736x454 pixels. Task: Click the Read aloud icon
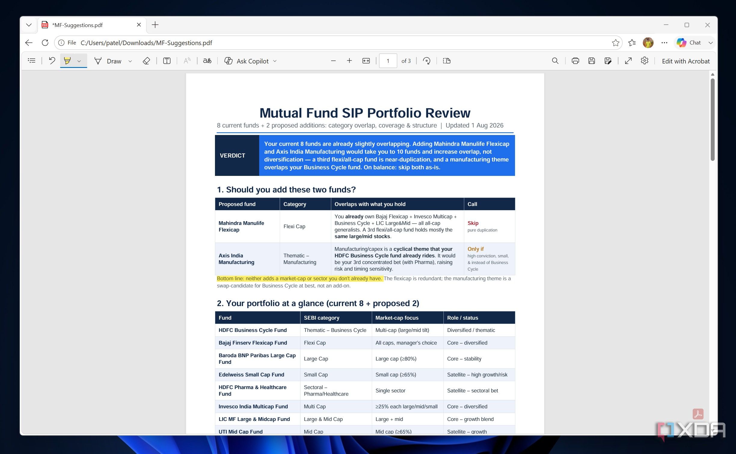[187, 61]
